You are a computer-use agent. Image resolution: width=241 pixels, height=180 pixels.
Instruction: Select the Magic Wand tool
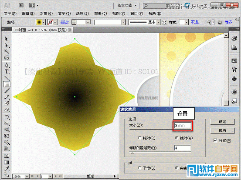(x=7, y=51)
